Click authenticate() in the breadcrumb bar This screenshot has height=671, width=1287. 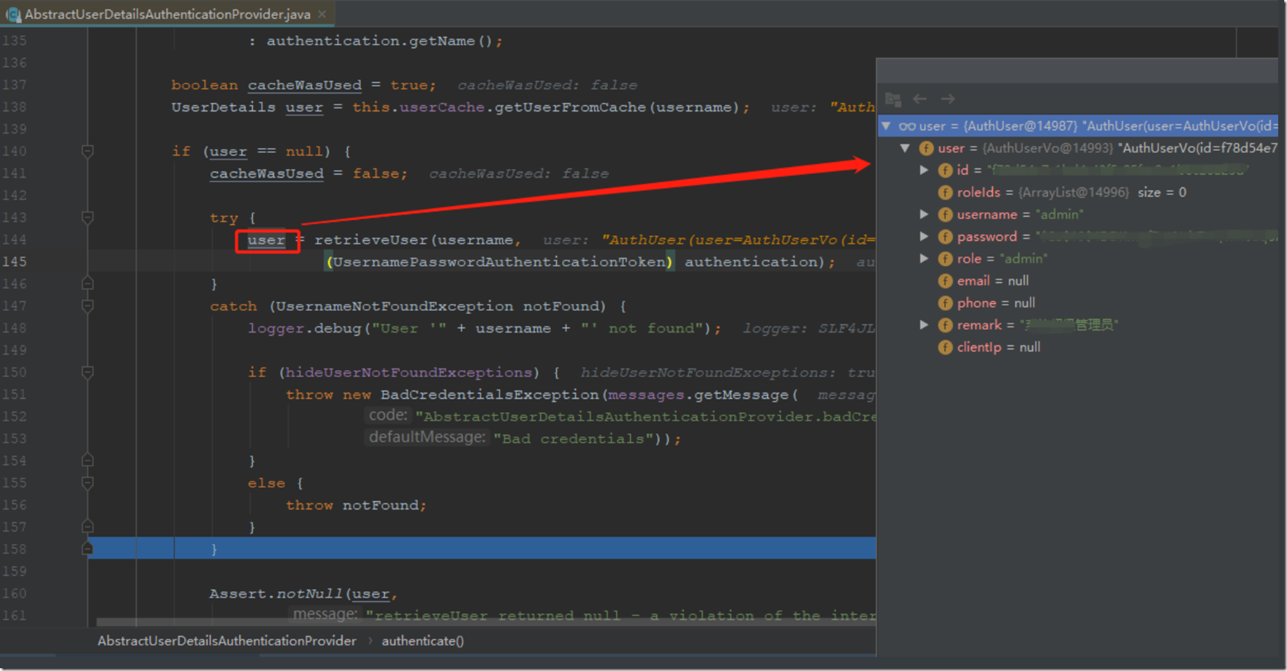point(423,641)
